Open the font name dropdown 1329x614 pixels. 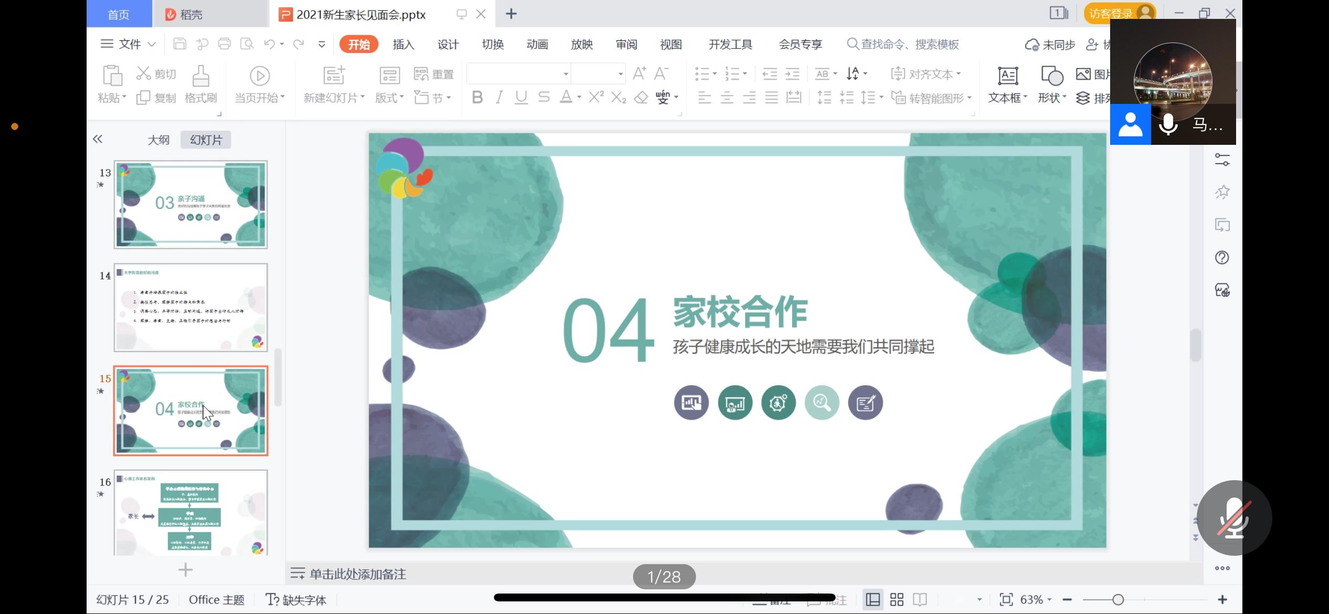click(565, 74)
